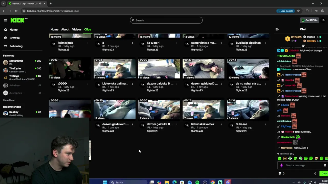Image resolution: width=328 pixels, height=184 pixels.
Task: Open the Raimis juda clip title
Action: coord(65,43)
